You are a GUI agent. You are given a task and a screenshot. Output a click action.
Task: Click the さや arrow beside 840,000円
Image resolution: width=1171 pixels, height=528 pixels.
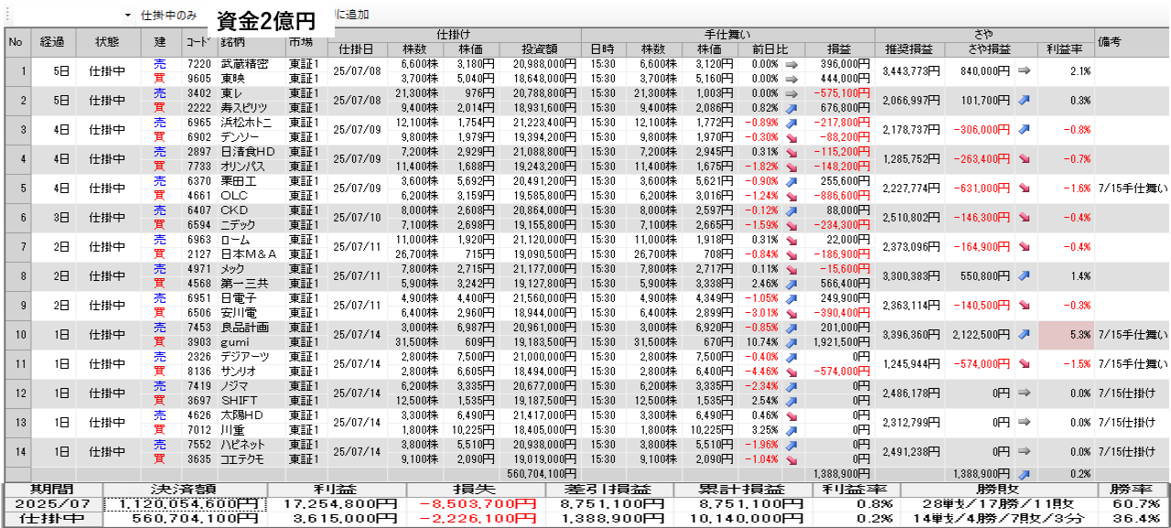click(1025, 70)
